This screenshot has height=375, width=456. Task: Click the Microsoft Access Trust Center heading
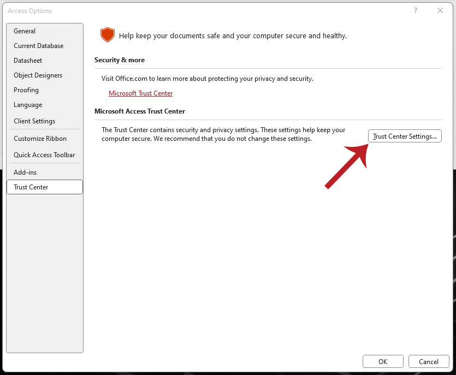tap(140, 111)
